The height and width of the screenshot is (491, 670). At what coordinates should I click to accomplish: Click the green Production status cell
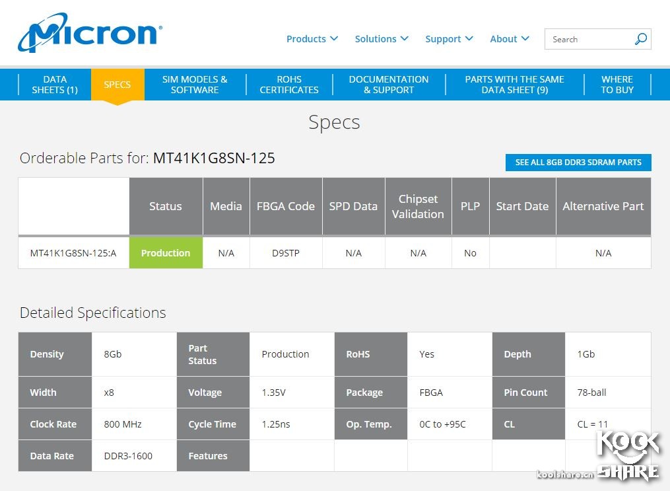[x=166, y=253]
